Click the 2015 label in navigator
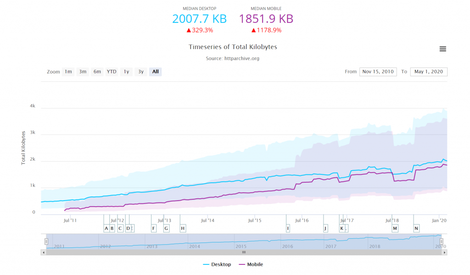 (x=241, y=247)
